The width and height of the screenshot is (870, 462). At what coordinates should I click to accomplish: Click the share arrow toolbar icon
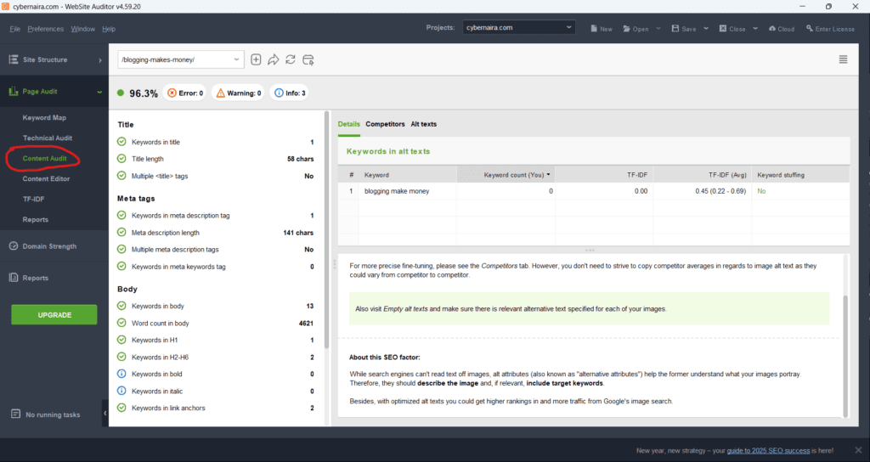(x=273, y=59)
